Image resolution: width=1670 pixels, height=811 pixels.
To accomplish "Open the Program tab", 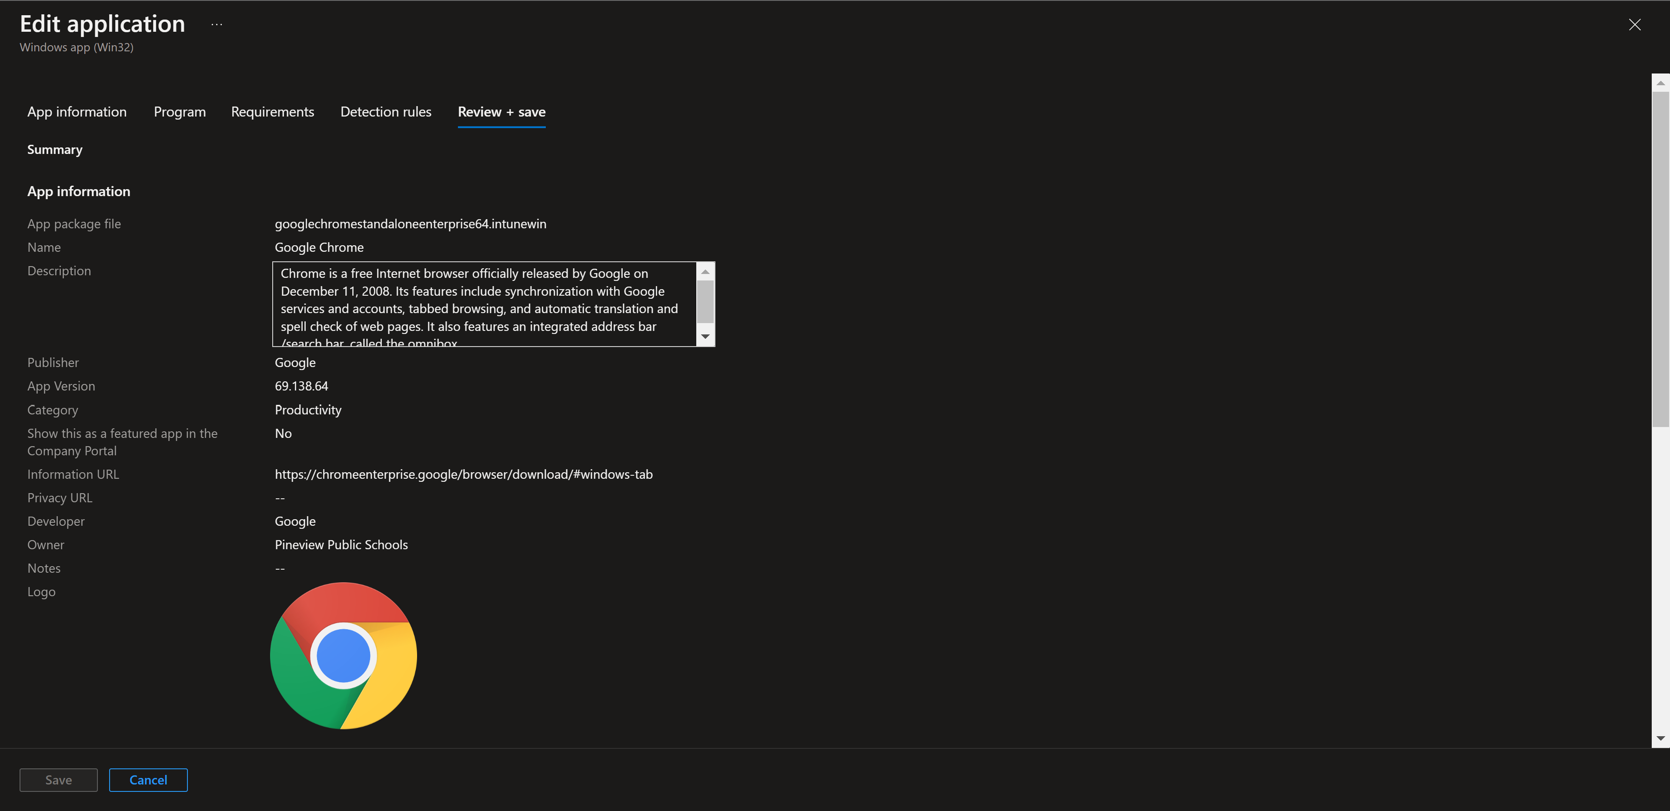I will point(180,111).
